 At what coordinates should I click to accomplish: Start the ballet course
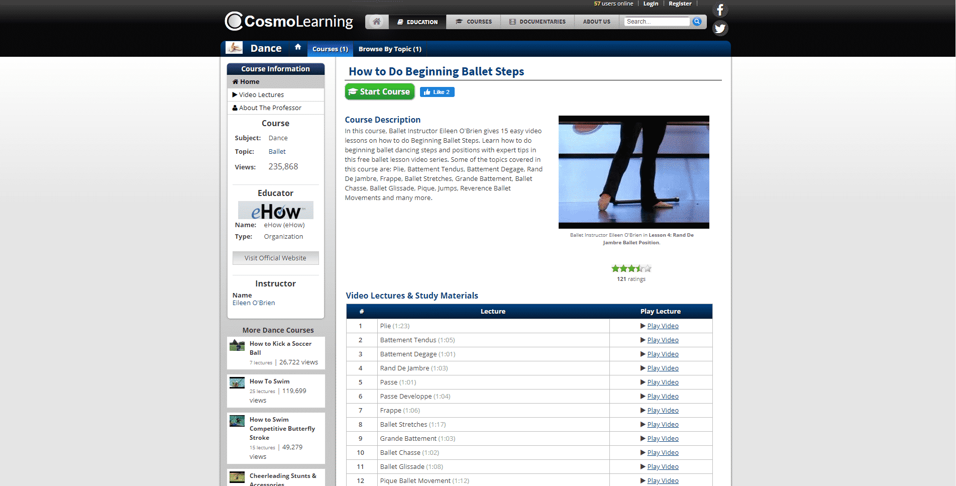380,91
